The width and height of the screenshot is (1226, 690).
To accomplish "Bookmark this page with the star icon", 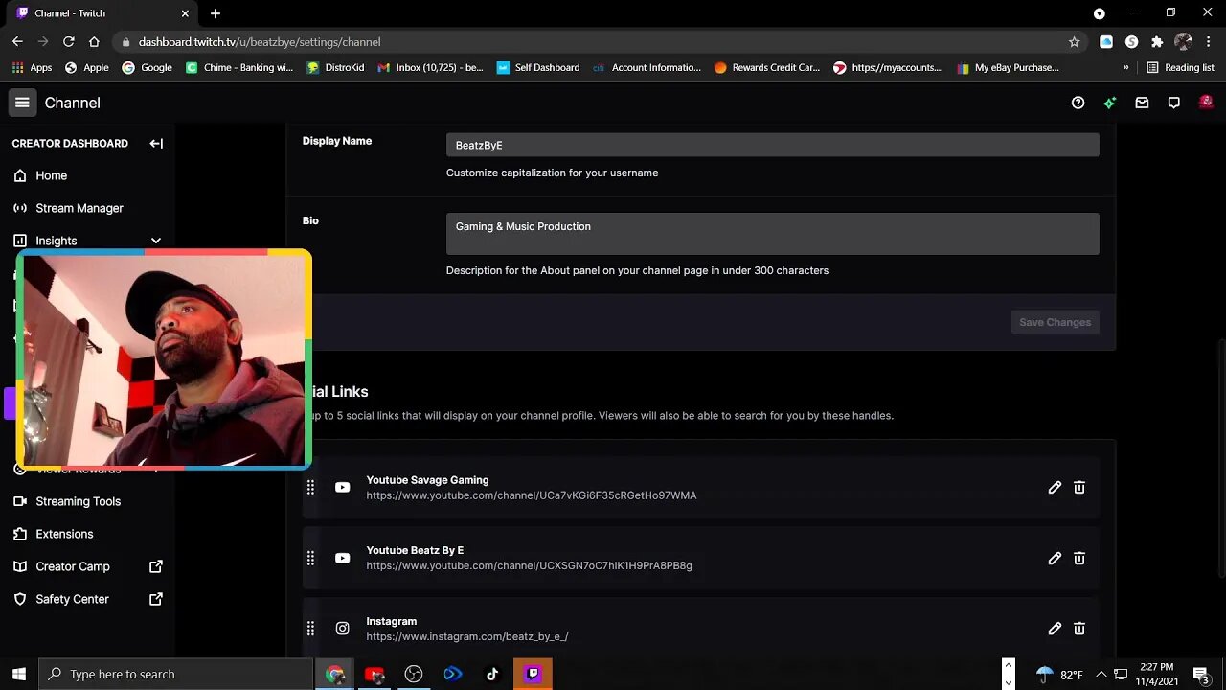I will 1074,42.
